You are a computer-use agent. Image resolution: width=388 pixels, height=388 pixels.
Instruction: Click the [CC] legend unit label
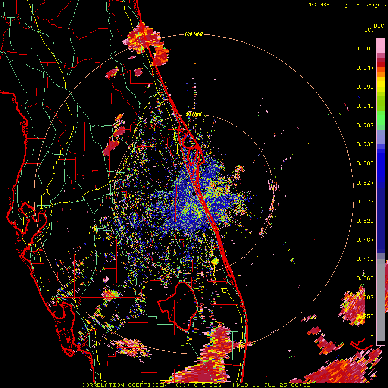[x=368, y=30]
